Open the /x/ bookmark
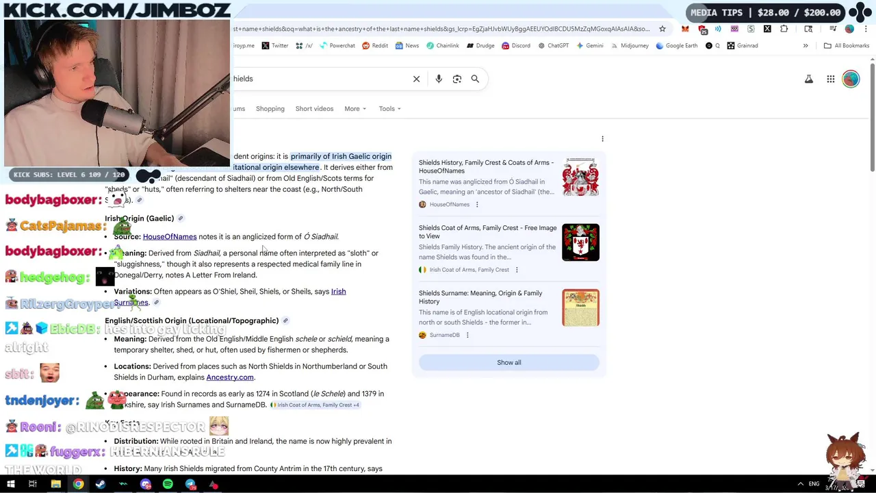The height and width of the screenshot is (493, 876). click(305, 46)
